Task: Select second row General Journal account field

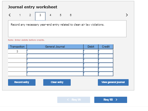Action: coord(55,56)
